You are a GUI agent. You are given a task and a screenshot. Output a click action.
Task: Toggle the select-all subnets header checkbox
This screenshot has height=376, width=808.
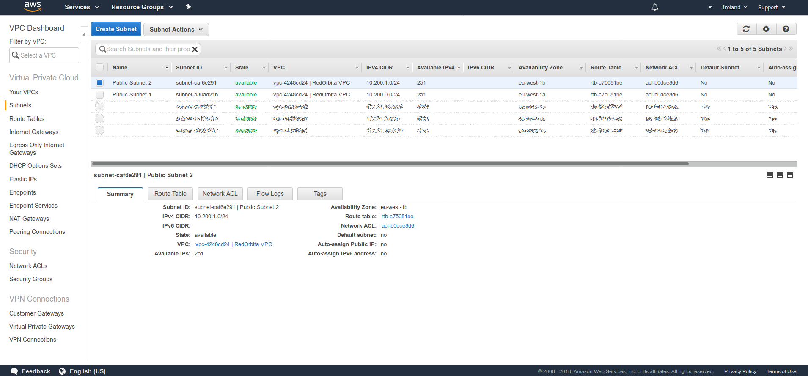coord(99,68)
